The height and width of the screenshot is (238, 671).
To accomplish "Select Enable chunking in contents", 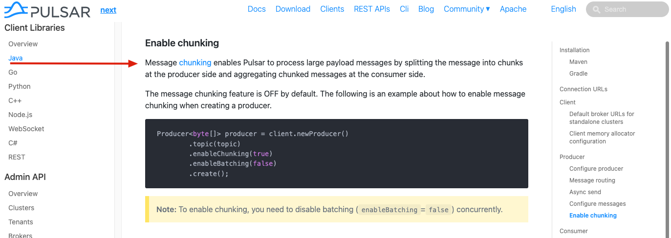I will click(x=593, y=216).
